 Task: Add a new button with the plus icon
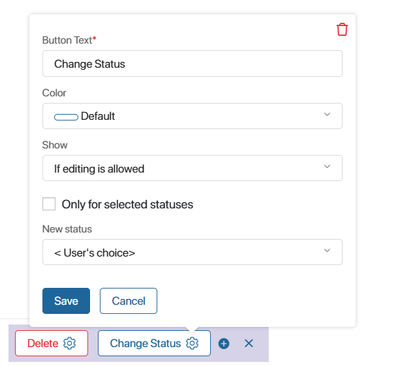(224, 343)
